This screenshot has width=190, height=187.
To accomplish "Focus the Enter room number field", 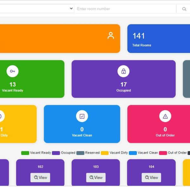I will point(125,9).
